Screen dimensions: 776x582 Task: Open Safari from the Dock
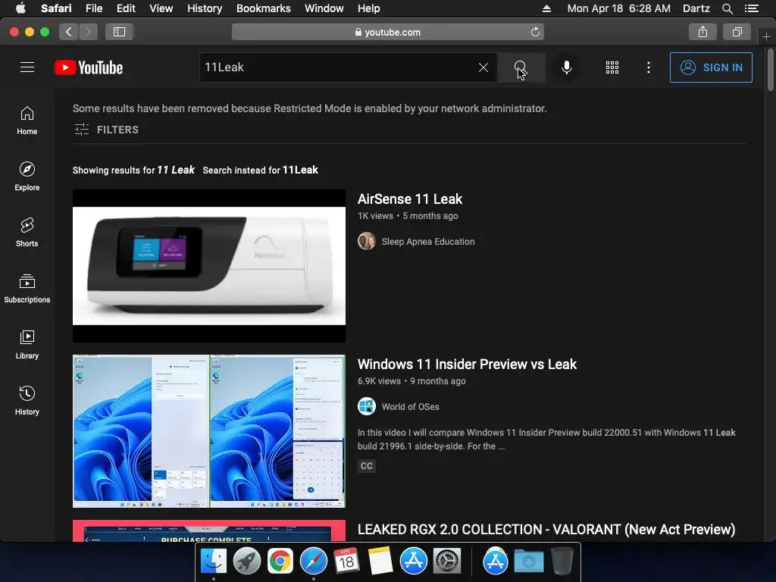click(x=313, y=562)
